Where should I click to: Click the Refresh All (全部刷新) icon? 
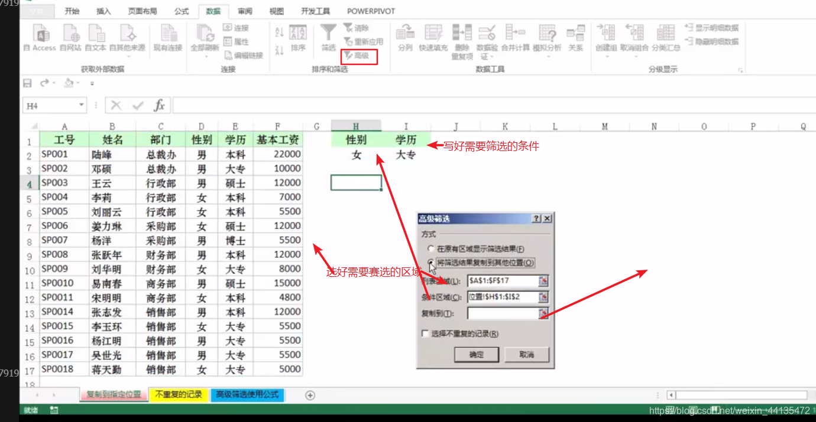click(x=205, y=33)
